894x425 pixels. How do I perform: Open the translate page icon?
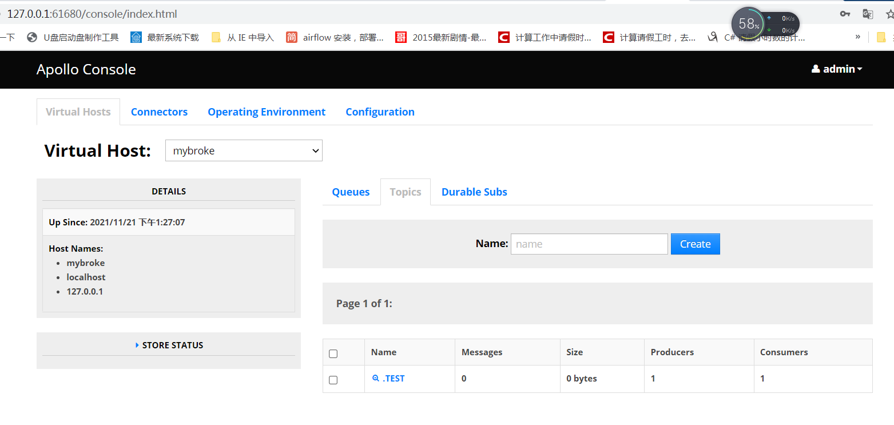pos(868,14)
